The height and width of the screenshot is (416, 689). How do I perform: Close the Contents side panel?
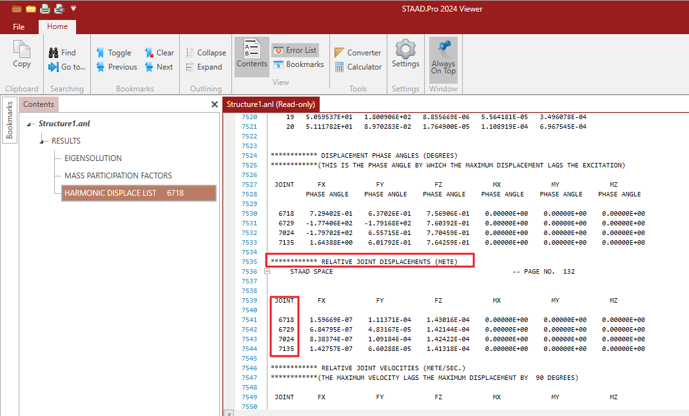(215, 104)
